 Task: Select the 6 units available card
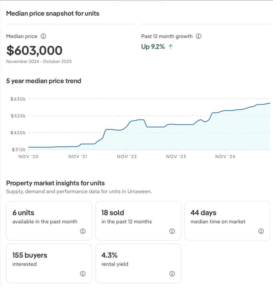tap(49, 221)
